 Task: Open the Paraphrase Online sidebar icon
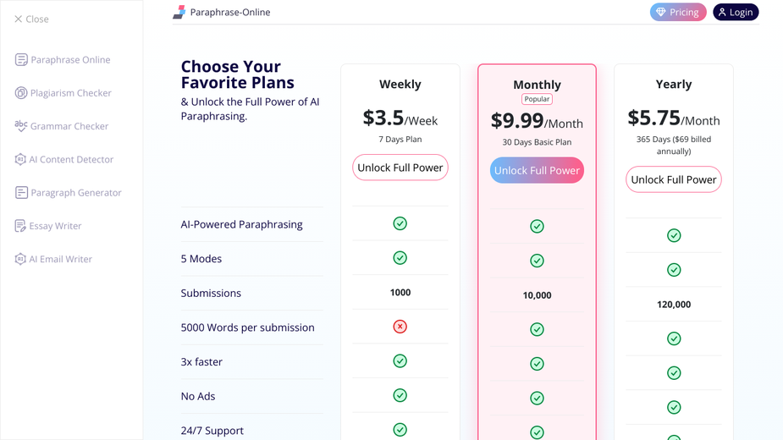click(x=21, y=60)
